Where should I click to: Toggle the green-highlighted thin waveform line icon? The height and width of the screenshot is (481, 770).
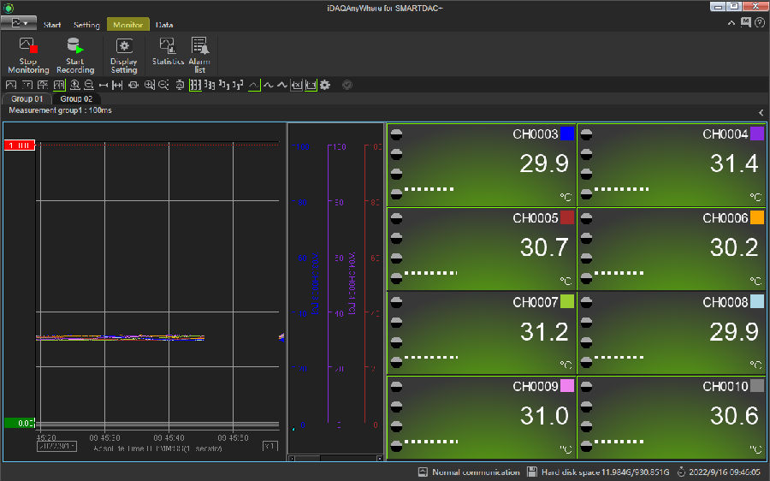(254, 85)
